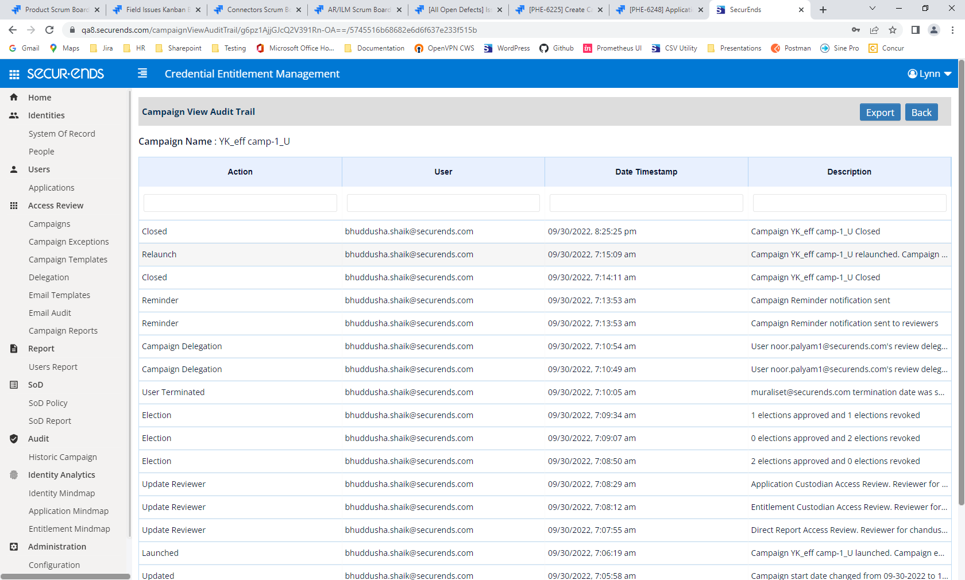Image resolution: width=965 pixels, height=580 pixels.
Task: Open the Lynn user dropdown
Action: tap(929, 74)
